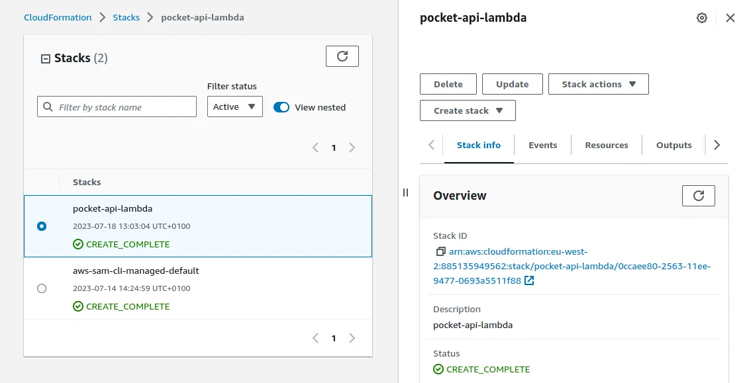Image resolution: width=747 pixels, height=383 pixels.
Task: Select aws-sam-cli-managed-default radio button
Action: [x=42, y=288]
